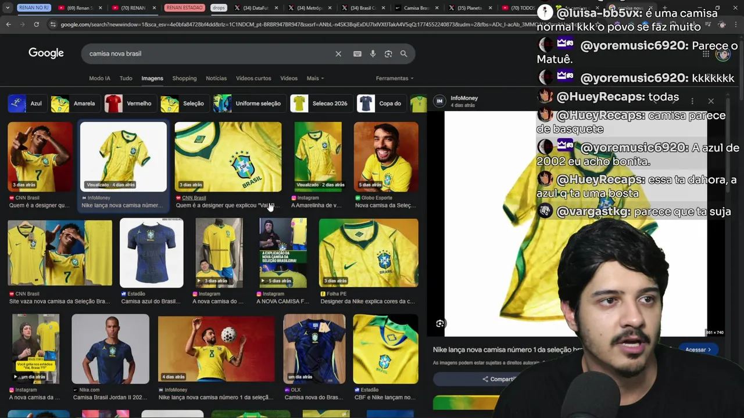The width and height of the screenshot is (744, 418).
Task: Open the CNN Brasil jersey crest close-up thumbnail
Action: tap(228, 157)
